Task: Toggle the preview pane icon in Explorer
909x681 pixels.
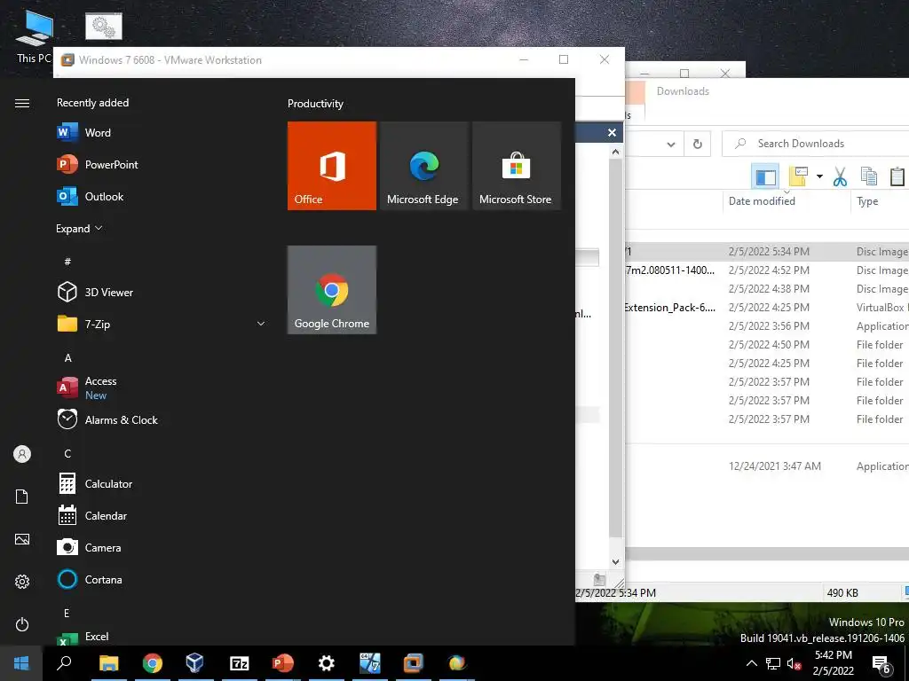Action: [x=765, y=176]
